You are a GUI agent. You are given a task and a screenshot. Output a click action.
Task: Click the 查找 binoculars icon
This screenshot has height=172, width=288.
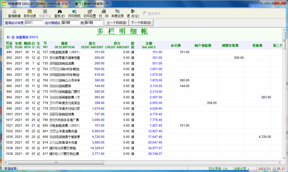[59, 12]
